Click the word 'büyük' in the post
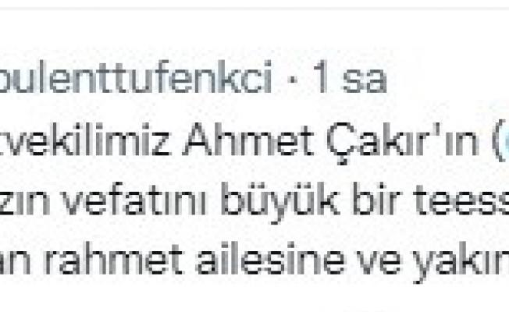Viewport: 509px width, 312px height. tap(284, 198)
